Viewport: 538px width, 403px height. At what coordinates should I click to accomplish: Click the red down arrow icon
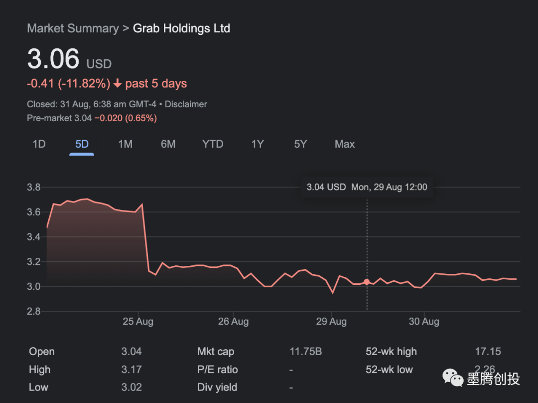pos(118,84)
